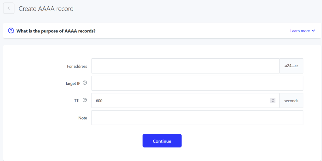322x161 pixels.
Task: Increase TTL with the stepper up arrow
Action: [x=273, y=99]
